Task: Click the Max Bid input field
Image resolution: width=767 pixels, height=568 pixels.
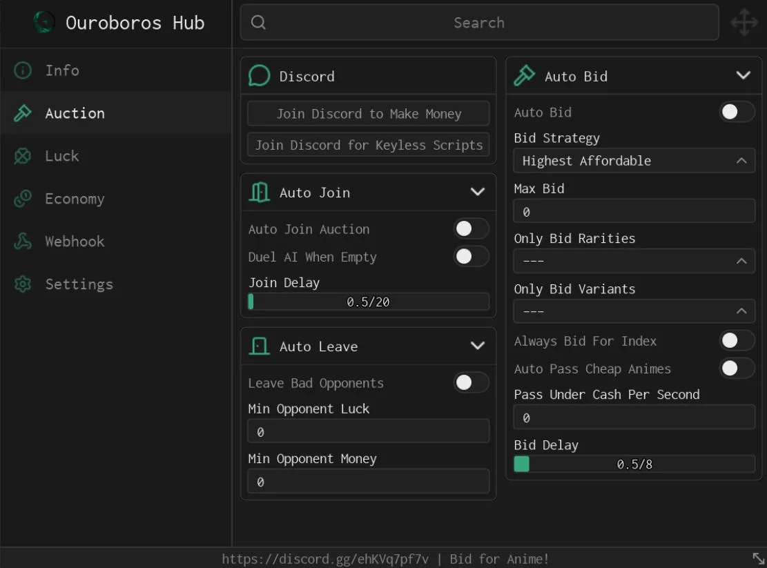Action: (634, 211)
